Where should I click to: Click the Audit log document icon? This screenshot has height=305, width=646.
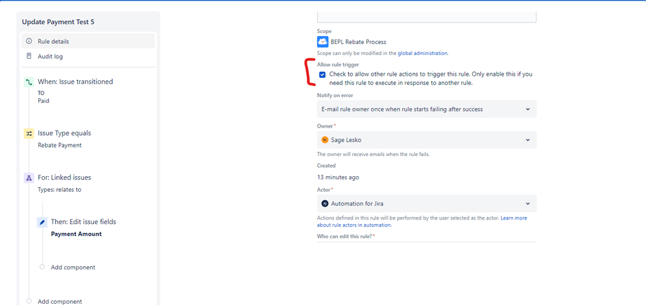coord(29,56)
